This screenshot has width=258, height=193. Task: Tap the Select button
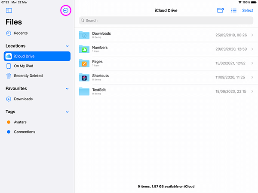[248, 10]
